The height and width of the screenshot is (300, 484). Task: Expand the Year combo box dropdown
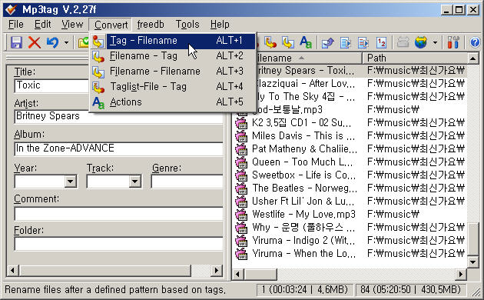[x=71, y=182]
